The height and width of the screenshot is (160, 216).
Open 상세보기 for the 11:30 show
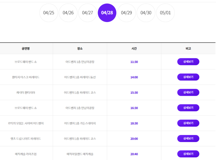(188, 62)
